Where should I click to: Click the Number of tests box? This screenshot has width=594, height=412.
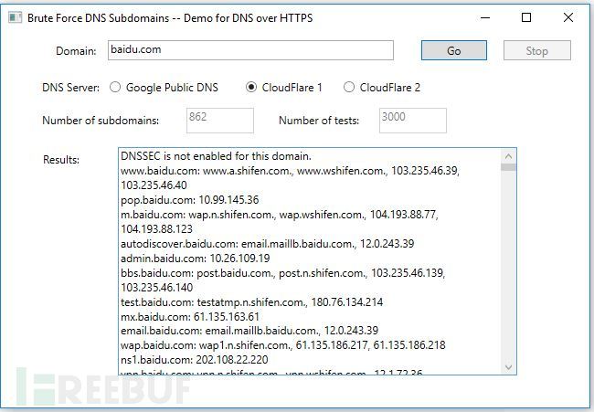click(412, 120)
